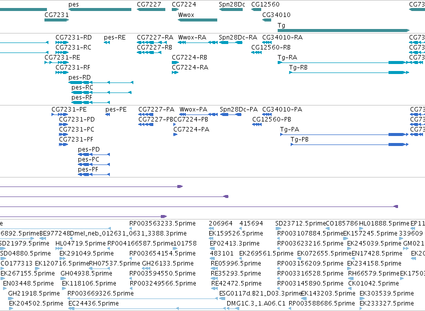
Task: Select the pes-PF protein label
Action: pos(88,169)
